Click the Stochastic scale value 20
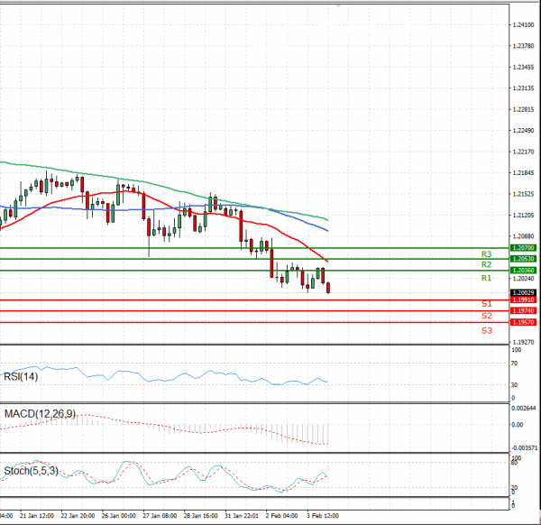 point(515,488)
